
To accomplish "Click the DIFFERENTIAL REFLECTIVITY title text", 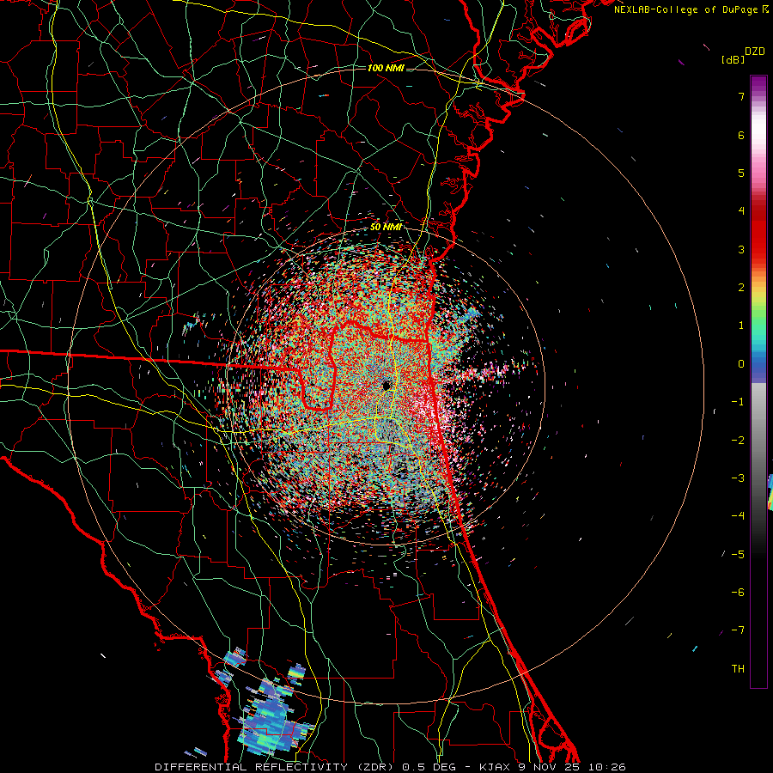I will pyautogui.click(x=251, y=767).
